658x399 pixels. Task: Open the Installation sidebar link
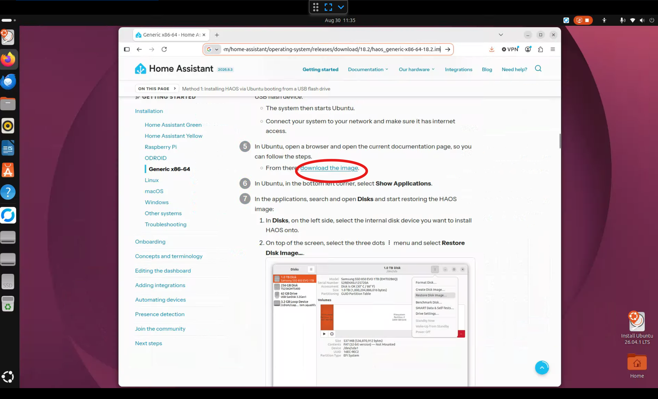coord(149,111)
